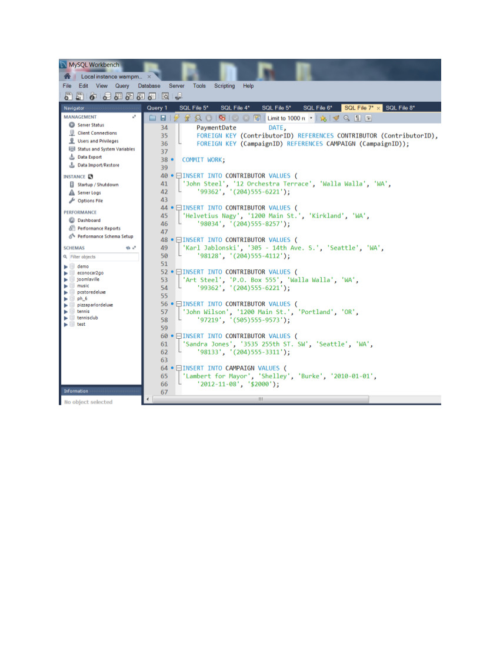
Task: Click the Execute query lightning bolt icon
Action: [176, 118]
